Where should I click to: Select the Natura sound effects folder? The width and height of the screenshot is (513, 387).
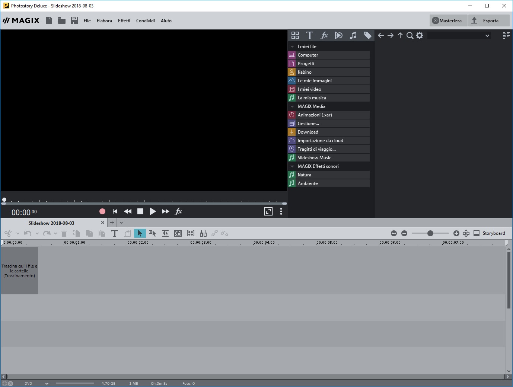[329, 175]
